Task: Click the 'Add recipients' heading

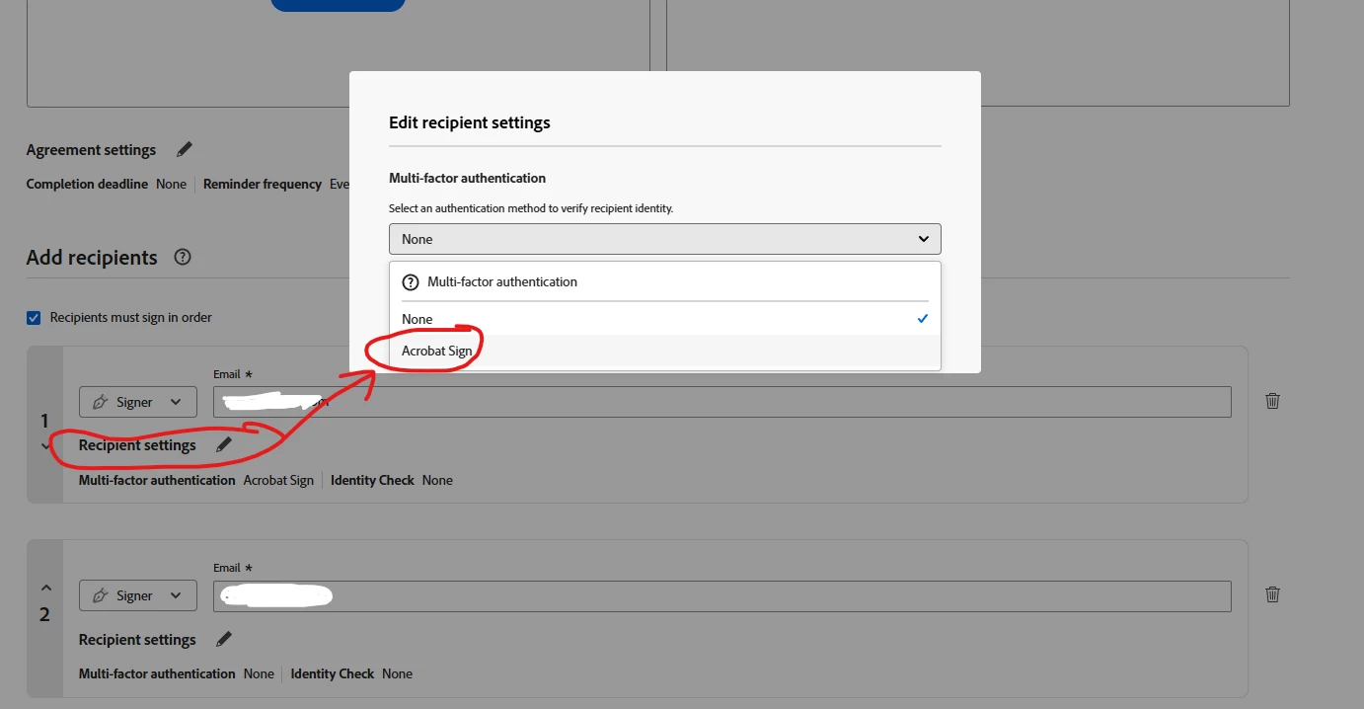Action: (x=92, y=257)
